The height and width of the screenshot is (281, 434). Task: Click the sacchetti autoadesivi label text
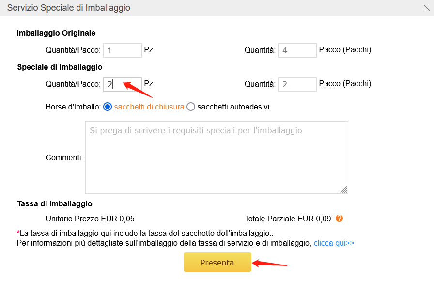[x=233, y=107]
